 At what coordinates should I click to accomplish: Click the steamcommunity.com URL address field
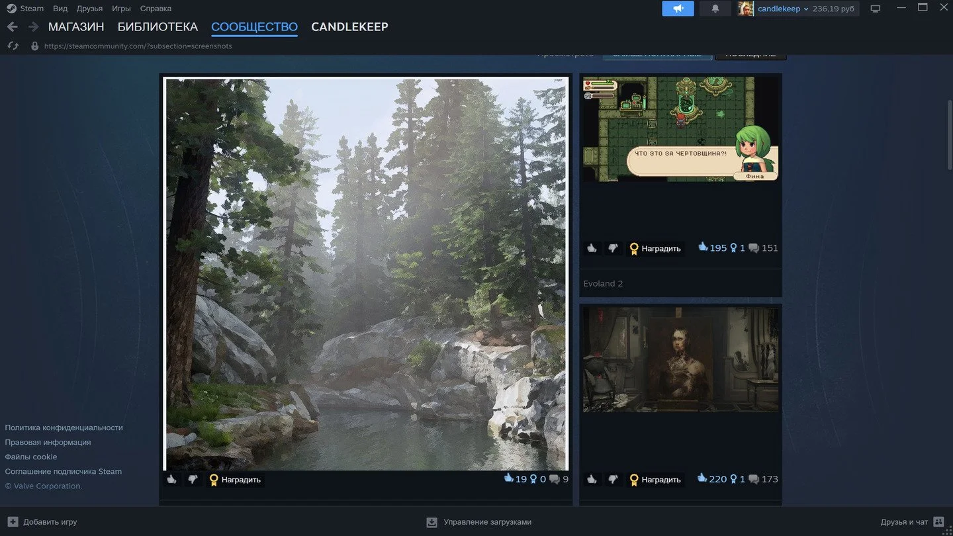[x=138, y=46]
